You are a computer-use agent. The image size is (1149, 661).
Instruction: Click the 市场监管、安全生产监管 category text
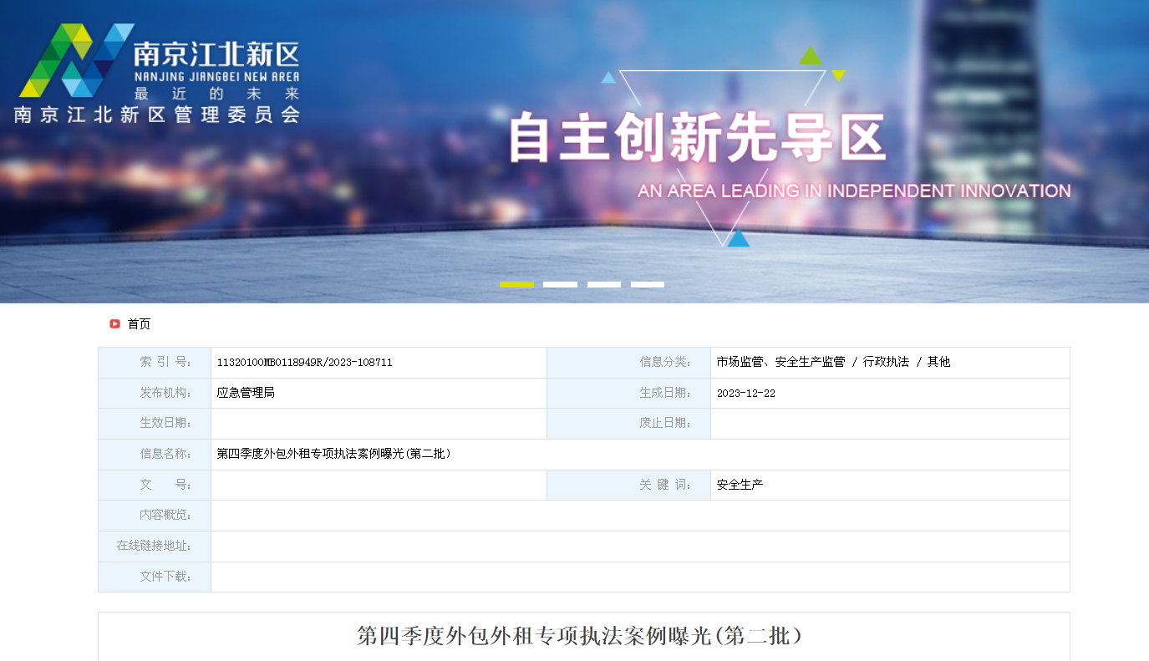[x=780, y=362]
